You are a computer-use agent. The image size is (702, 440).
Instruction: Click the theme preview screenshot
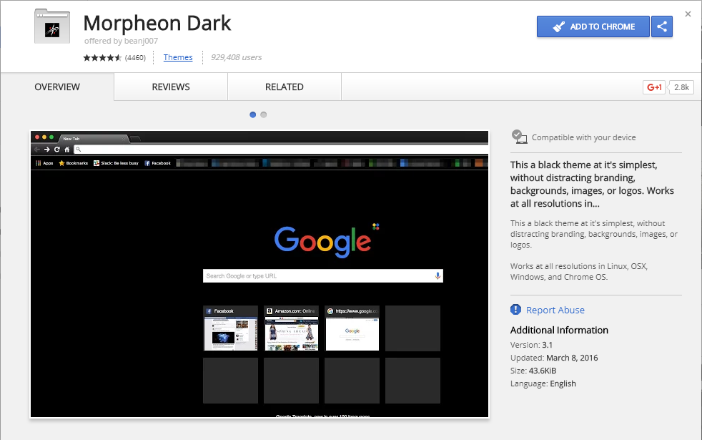[x=259, y=274]
